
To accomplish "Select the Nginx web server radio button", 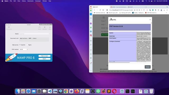I will (27, 45).
